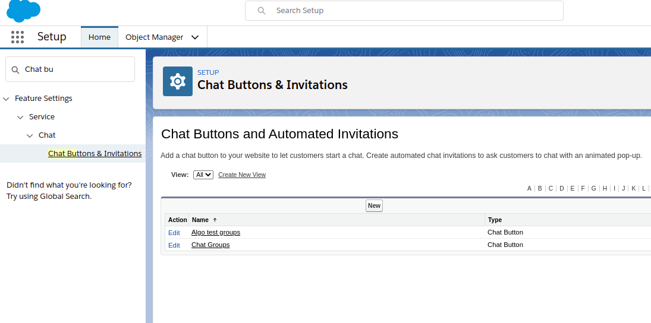Open the View filter dropdown
651x323 pixels.
(203, 175)
